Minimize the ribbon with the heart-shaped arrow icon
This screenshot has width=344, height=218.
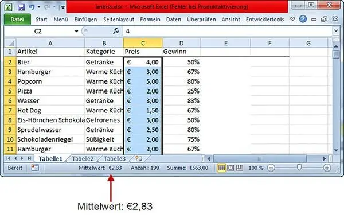point(292,20)
